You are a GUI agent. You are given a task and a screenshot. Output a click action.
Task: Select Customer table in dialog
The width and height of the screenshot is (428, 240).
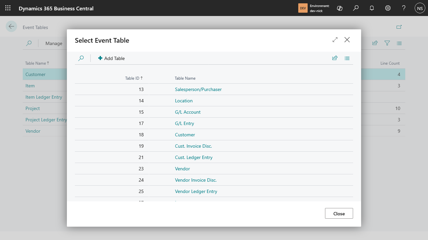click(185, 135)
